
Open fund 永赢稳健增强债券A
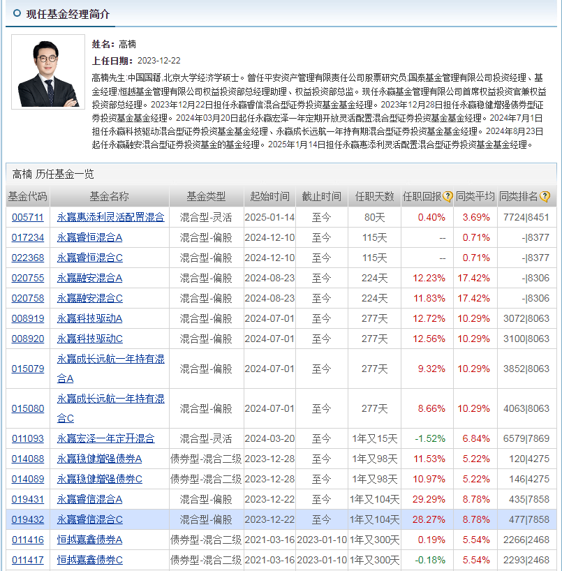[x=99, y=459]
